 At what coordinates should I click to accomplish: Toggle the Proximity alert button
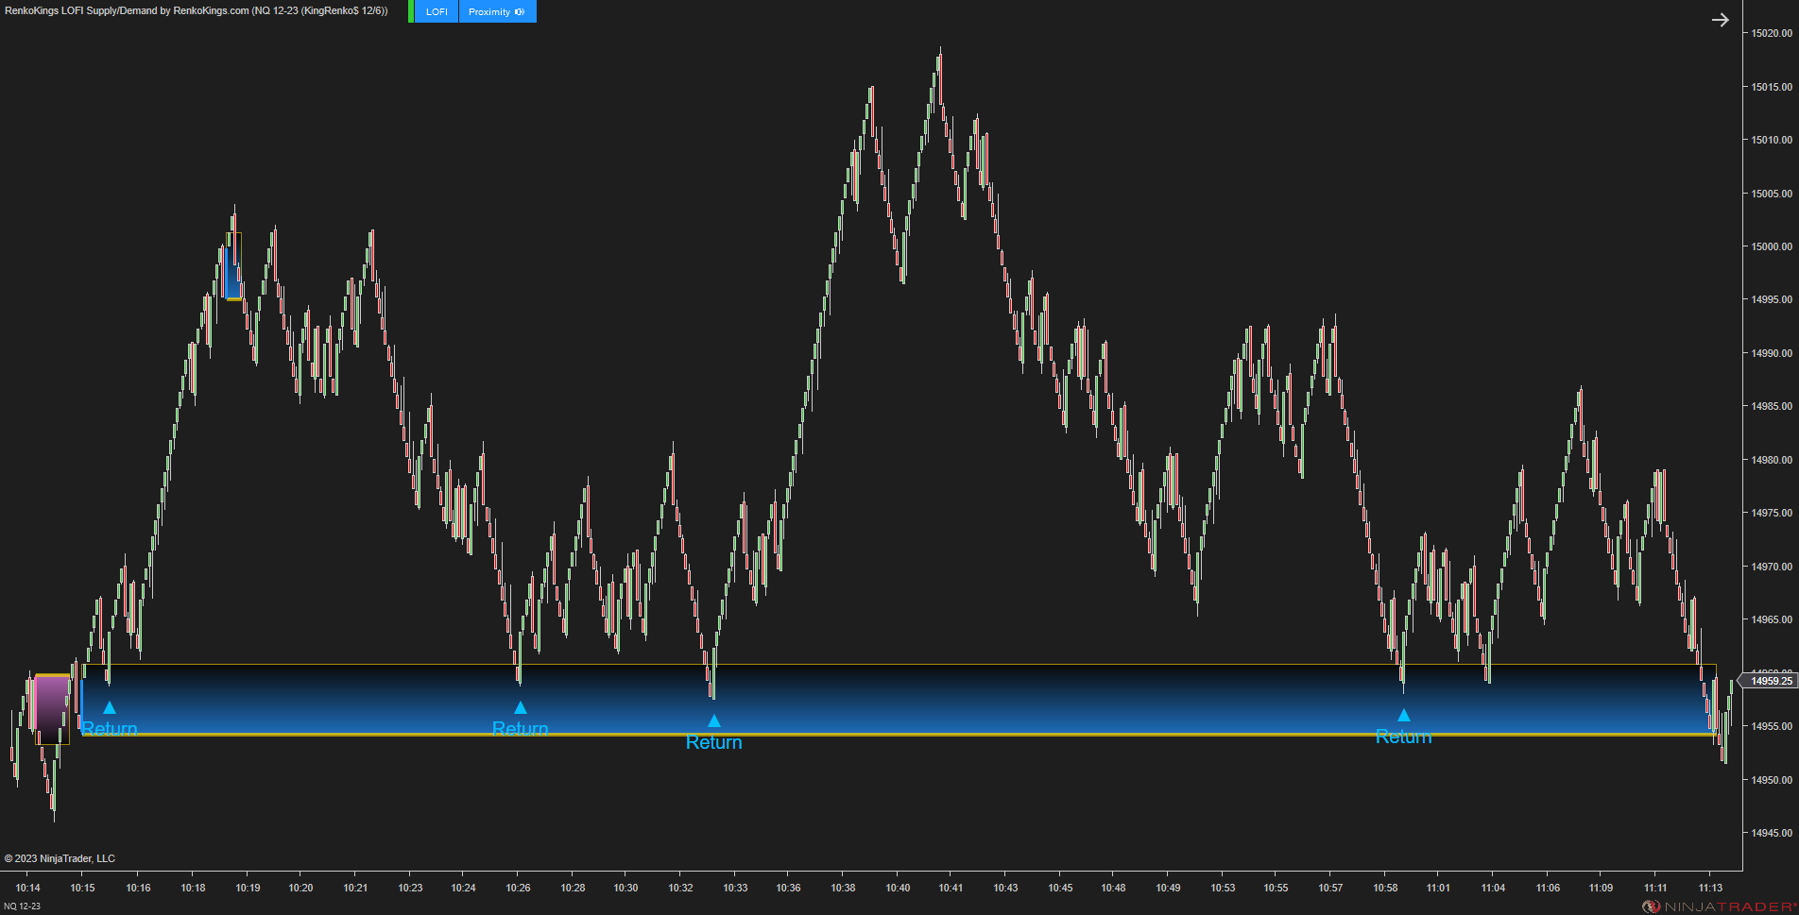click(490, 11)
